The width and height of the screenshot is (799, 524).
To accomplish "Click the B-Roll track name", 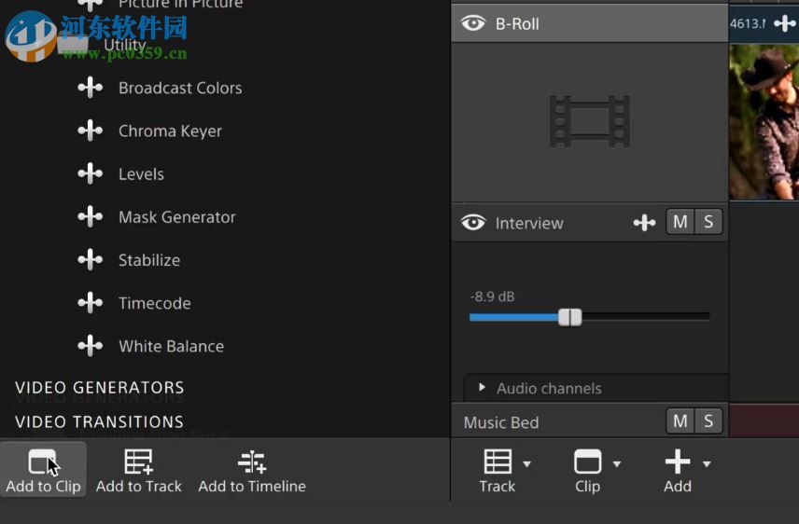I will [x=517, y=24].
